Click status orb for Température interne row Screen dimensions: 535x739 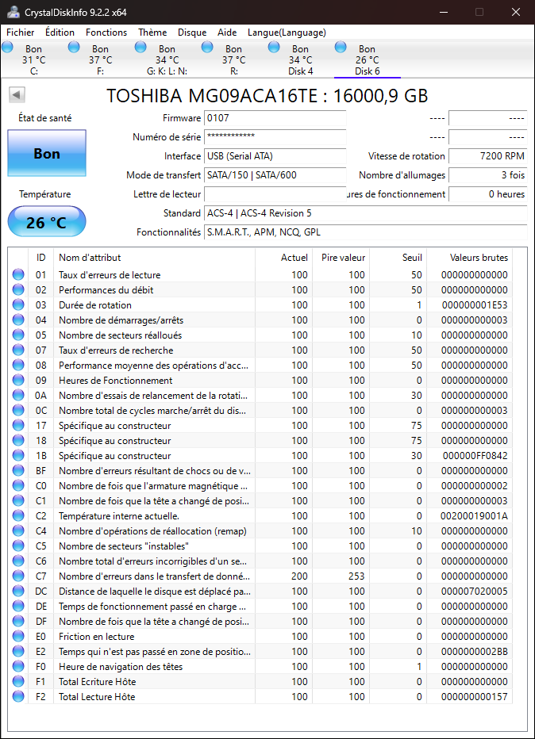(18, 516)
